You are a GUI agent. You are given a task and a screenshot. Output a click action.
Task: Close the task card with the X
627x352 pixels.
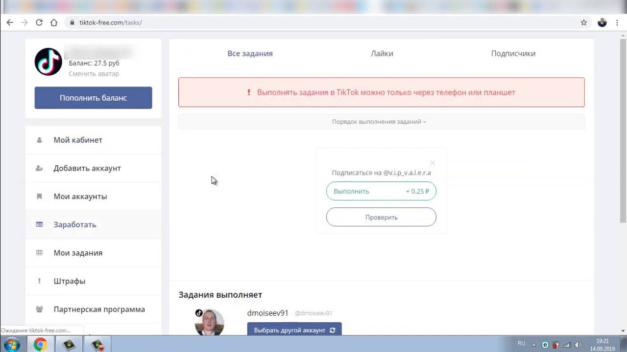pyautogui.click(x=433, y=163)
